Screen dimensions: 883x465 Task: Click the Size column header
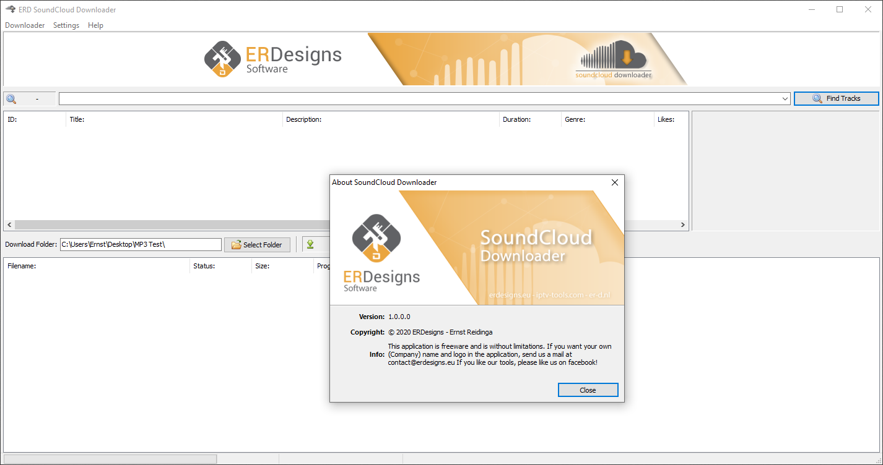click(x=282, y=266)
